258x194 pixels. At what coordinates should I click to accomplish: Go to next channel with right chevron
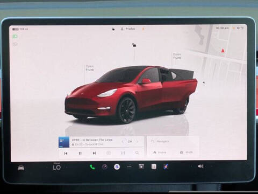point(138,142)
